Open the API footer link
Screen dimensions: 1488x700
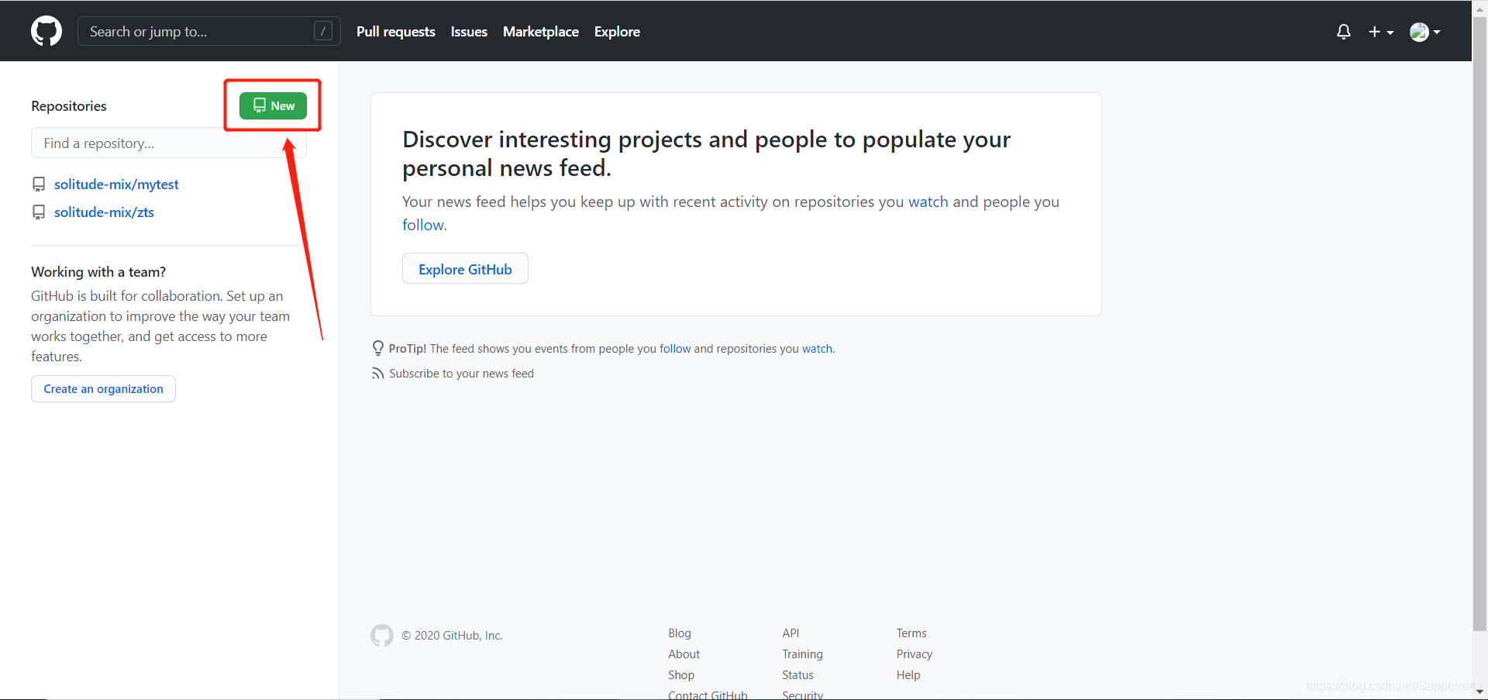tap(790, 633)
